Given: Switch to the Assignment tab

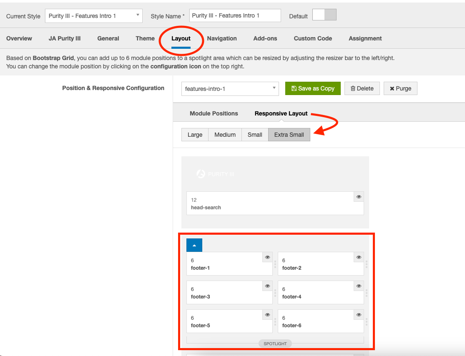Looking at the screenshot, I should (x=365, y=38).
